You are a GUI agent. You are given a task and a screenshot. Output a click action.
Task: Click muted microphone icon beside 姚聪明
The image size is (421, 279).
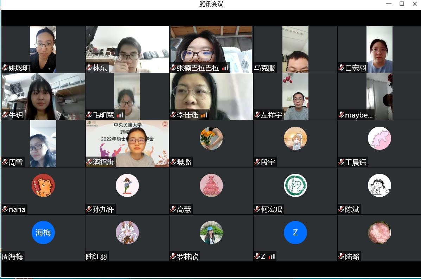pos(5,68)
